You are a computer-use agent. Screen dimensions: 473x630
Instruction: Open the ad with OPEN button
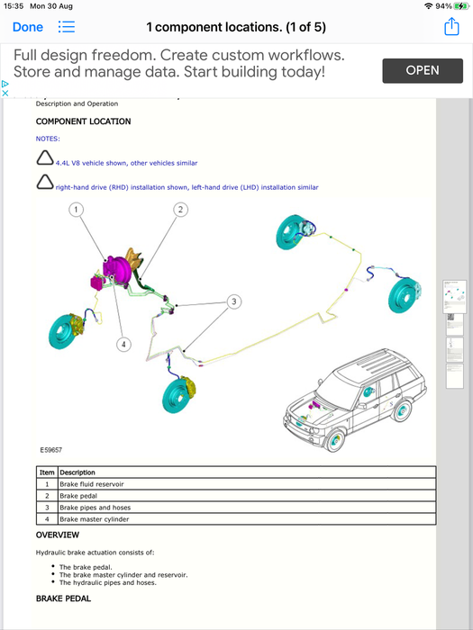point(423,71)
